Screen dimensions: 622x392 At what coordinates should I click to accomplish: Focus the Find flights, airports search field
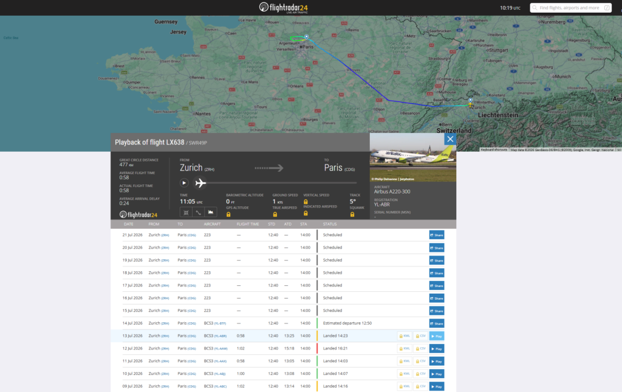[x=570, y=7]
